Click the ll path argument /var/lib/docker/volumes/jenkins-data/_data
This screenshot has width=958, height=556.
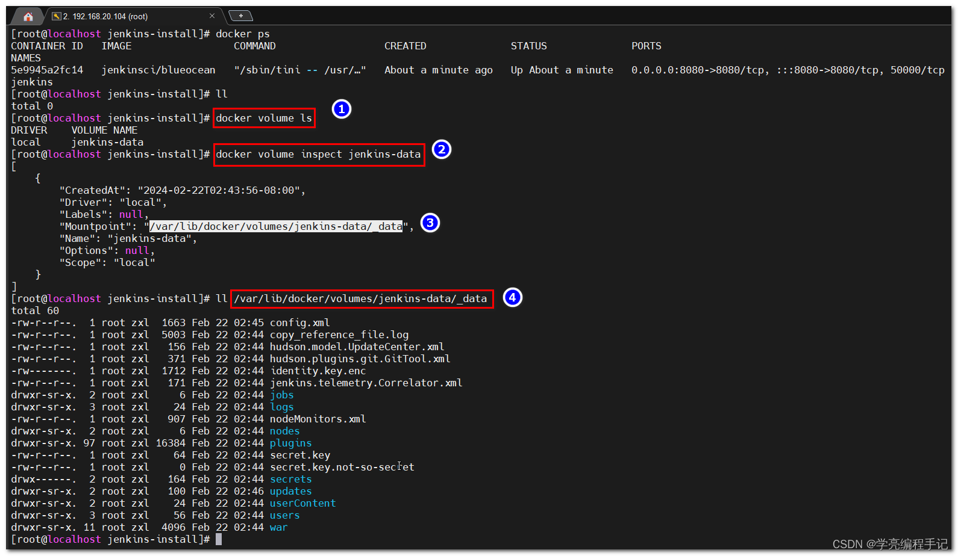360,298
